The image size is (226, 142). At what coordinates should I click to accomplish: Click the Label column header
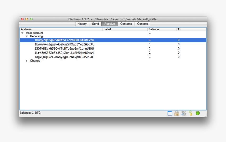[125, 29]
